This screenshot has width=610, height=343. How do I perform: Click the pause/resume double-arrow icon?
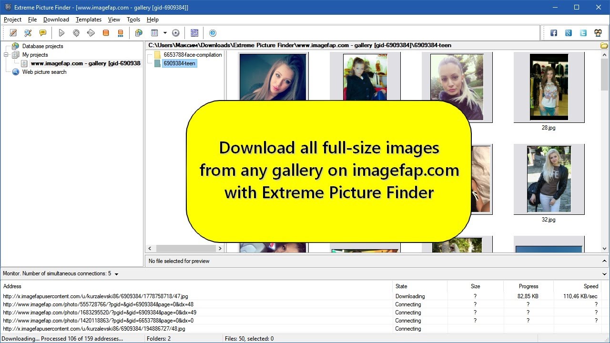[x=91, y=33]
